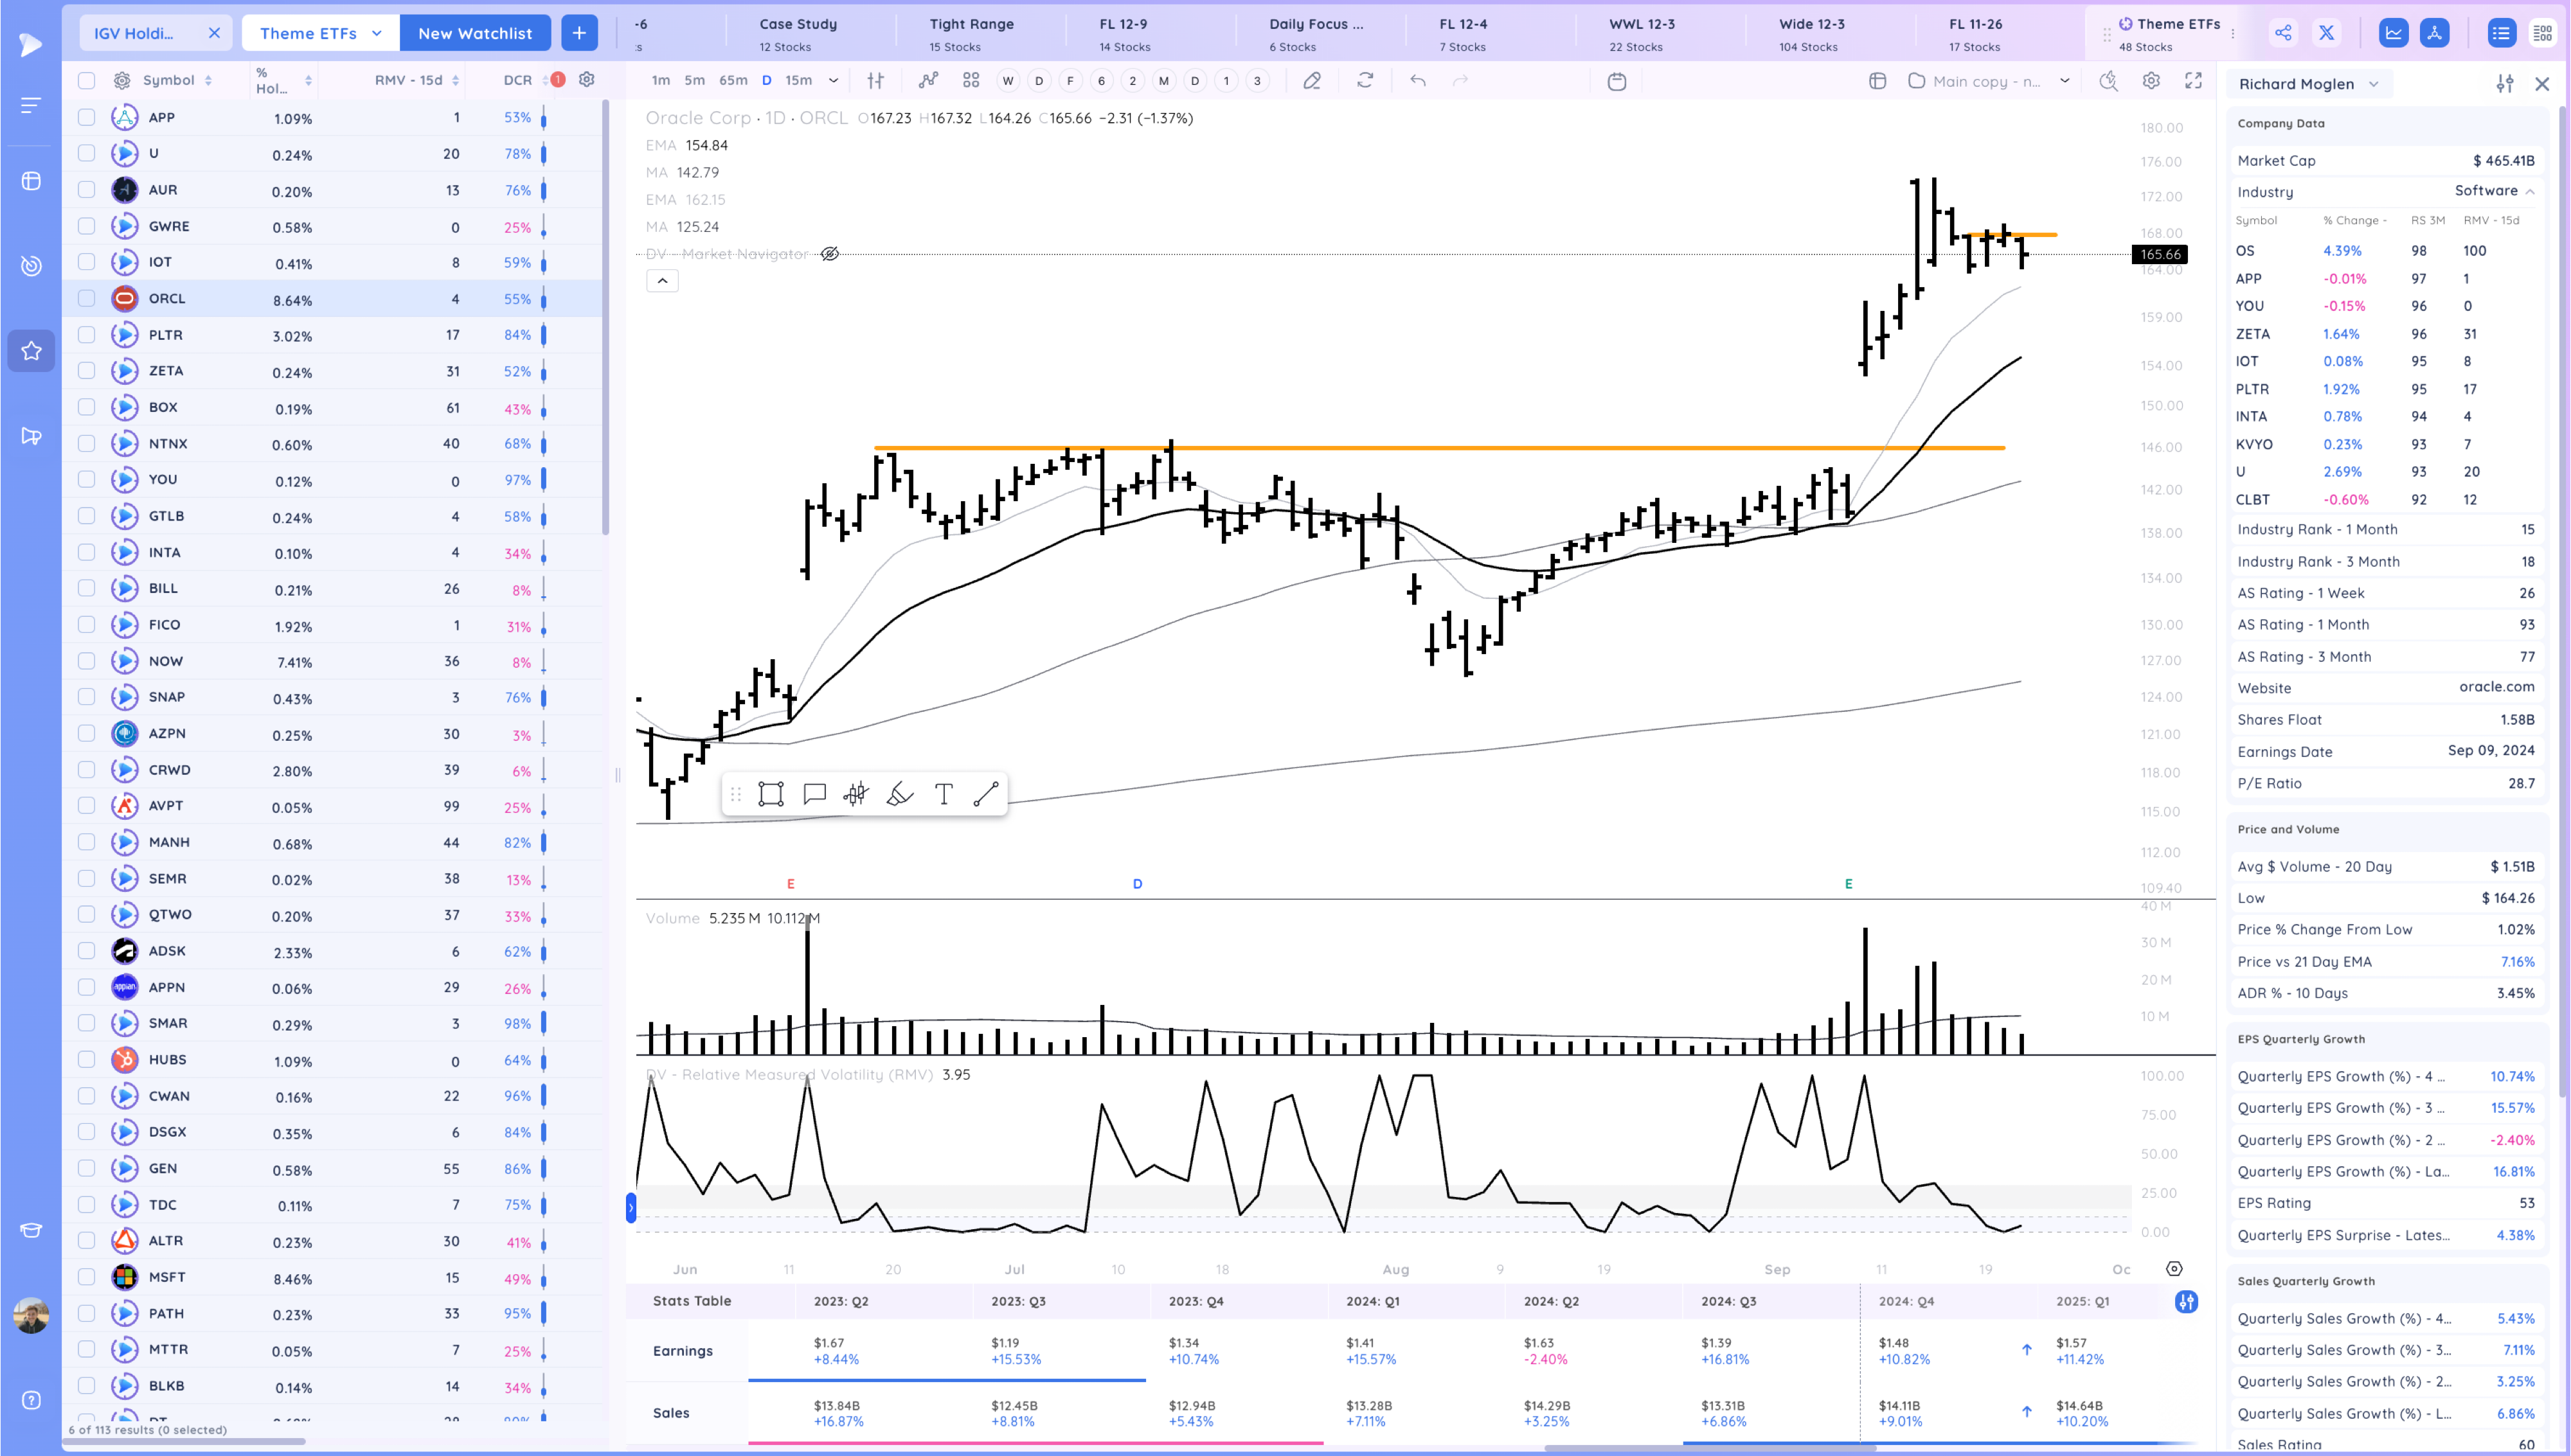Click the share icon in top bar
The image size is (2571, 1456).
(x=2283, y=33)
